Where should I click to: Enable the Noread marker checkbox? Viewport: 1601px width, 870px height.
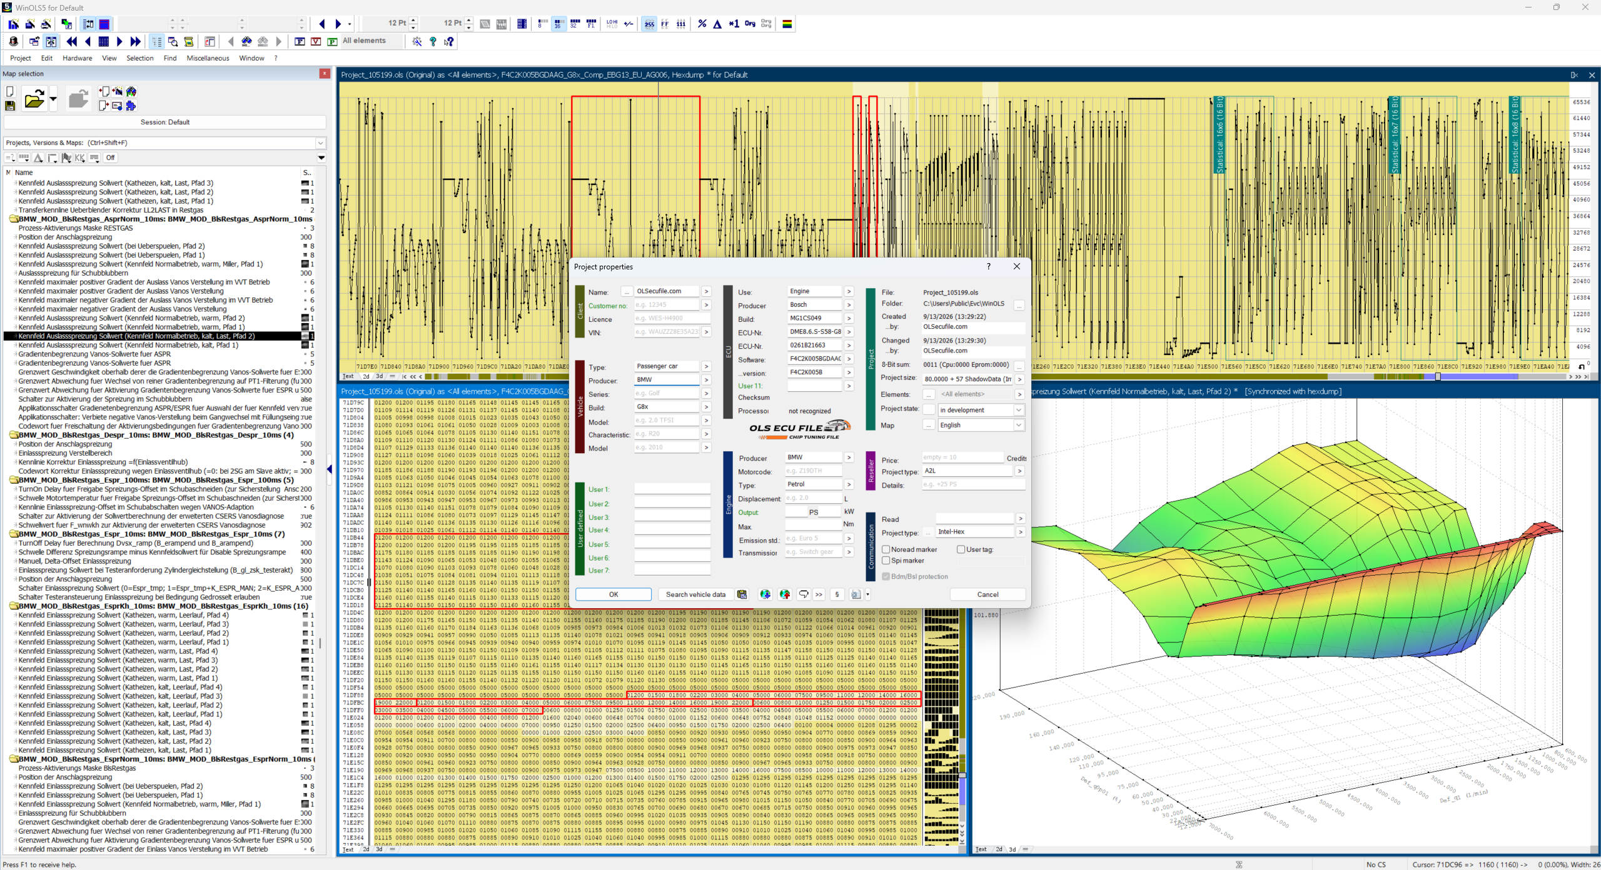(x=886, y=549)
